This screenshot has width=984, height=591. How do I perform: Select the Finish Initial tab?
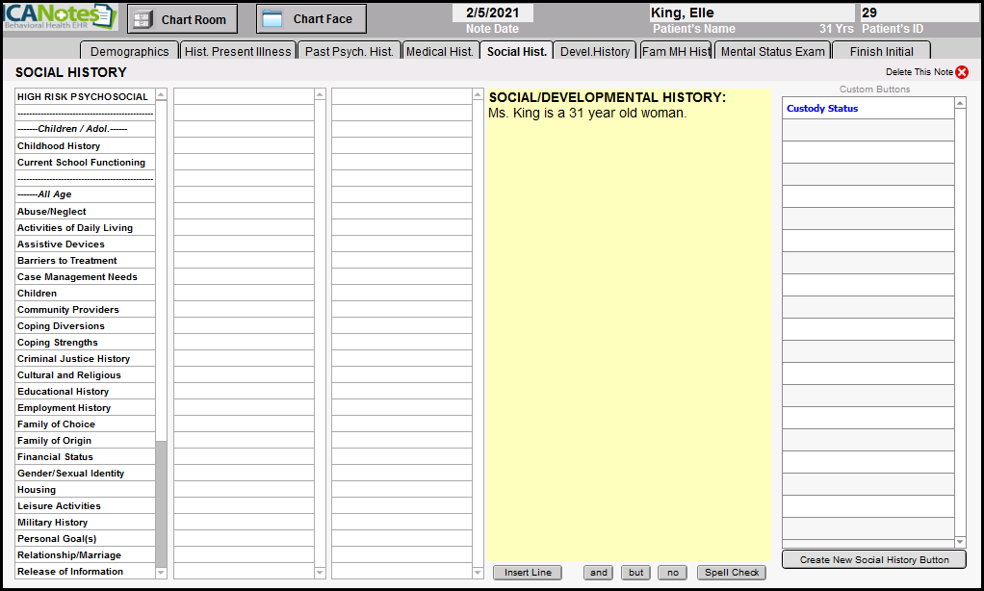coord(881,52)
